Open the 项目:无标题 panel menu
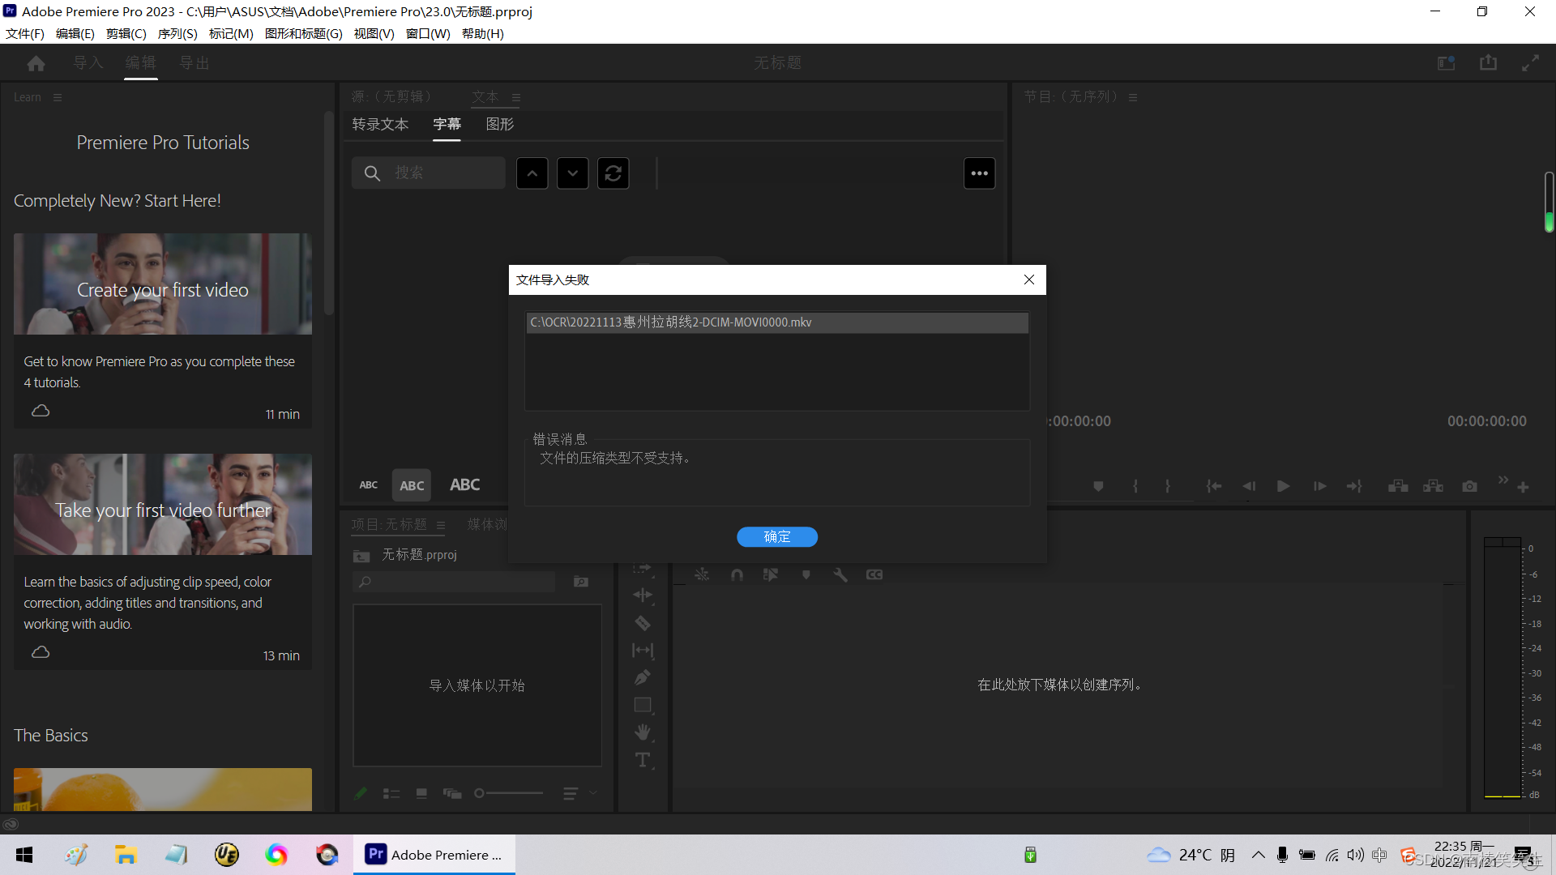This screenshot has width=1556, height=875. click(x=441, y=525)
